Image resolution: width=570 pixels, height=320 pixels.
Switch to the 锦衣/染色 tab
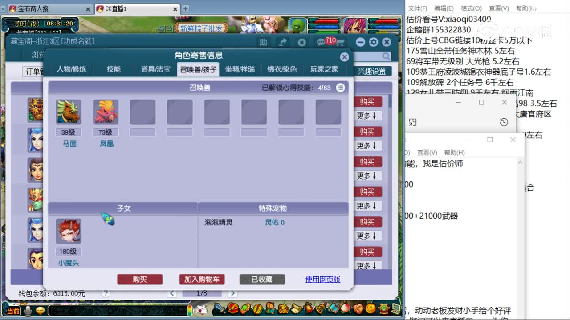tap(282, 69)
